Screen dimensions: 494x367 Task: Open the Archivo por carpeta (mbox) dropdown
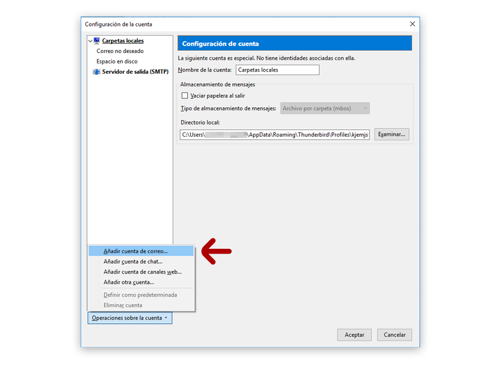pos(325,108)
